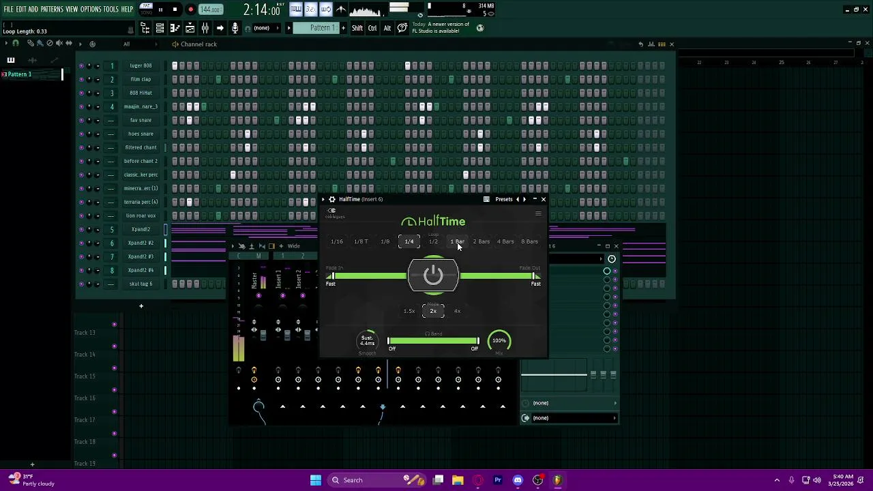The image size is (873, 491).
Task: Click the step sequencer icon in Channel rack header
Action: 662,44
